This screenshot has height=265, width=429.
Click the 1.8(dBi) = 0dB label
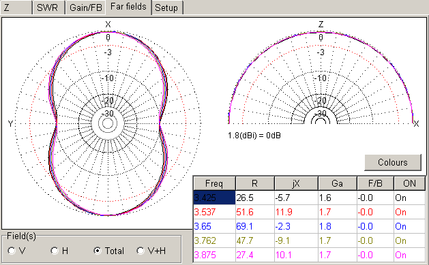[254, 136]
